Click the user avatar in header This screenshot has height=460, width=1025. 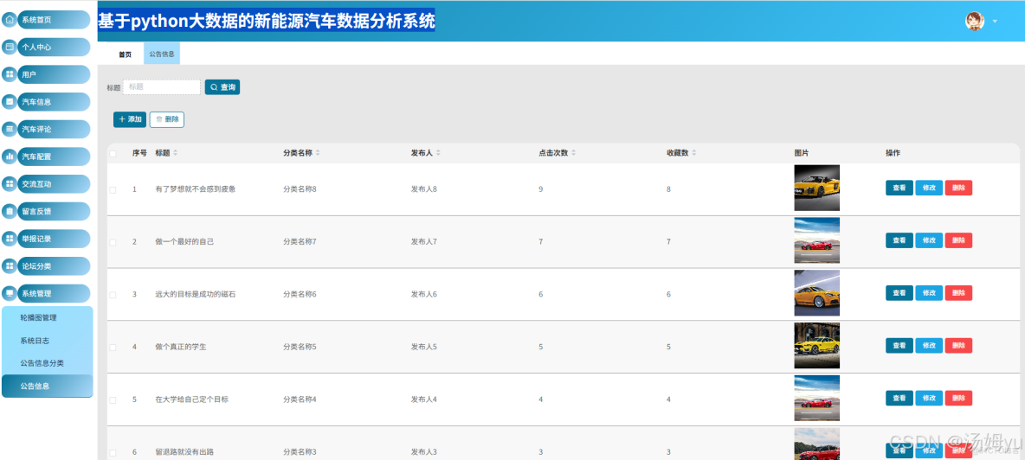pyautogui.click(x=975, y=21)
